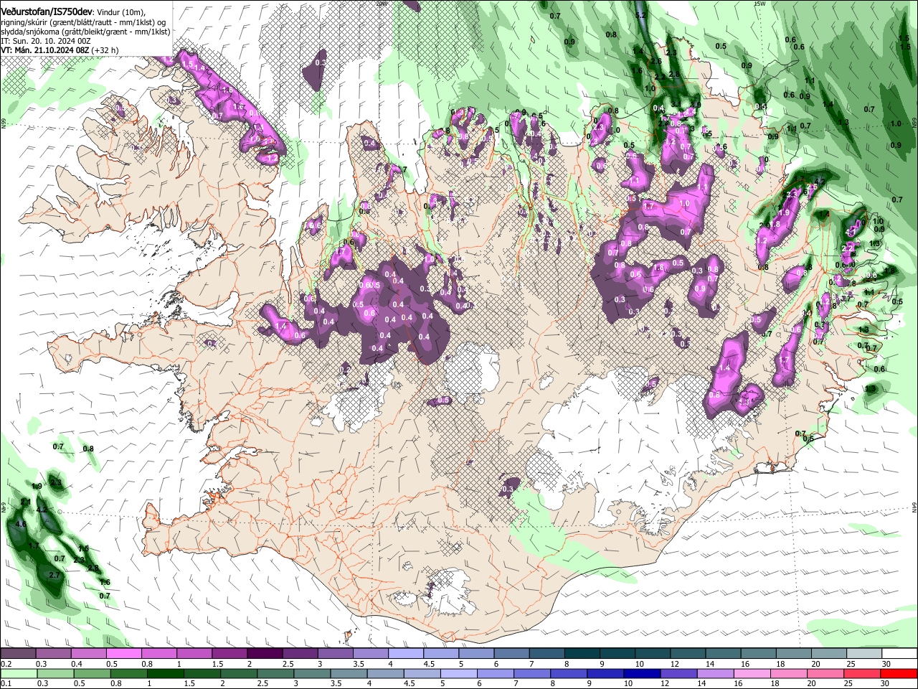Click the "4.2" rain value off the southwest
The height and width of the screenshot is (689, 918).
point(42,510)
